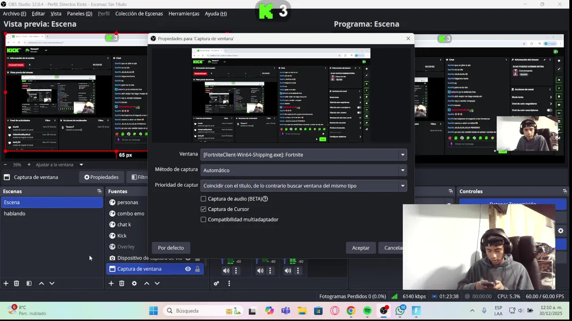572x321 pixels.
Task: Open first mixer channel options dots
Action: 236,271
